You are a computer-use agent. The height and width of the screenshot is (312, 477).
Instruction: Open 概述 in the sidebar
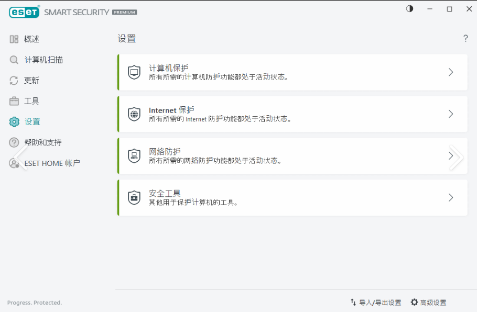(31, 39)
